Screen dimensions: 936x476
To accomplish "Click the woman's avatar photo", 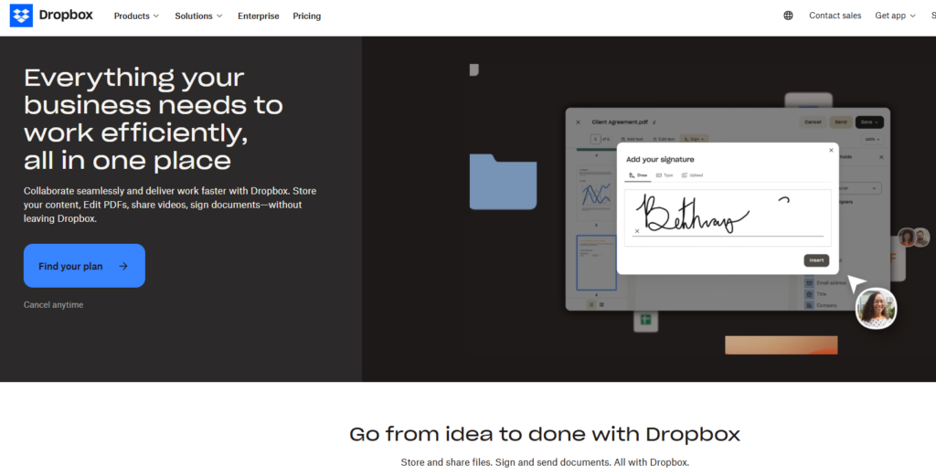I will (x=876, y=309).
